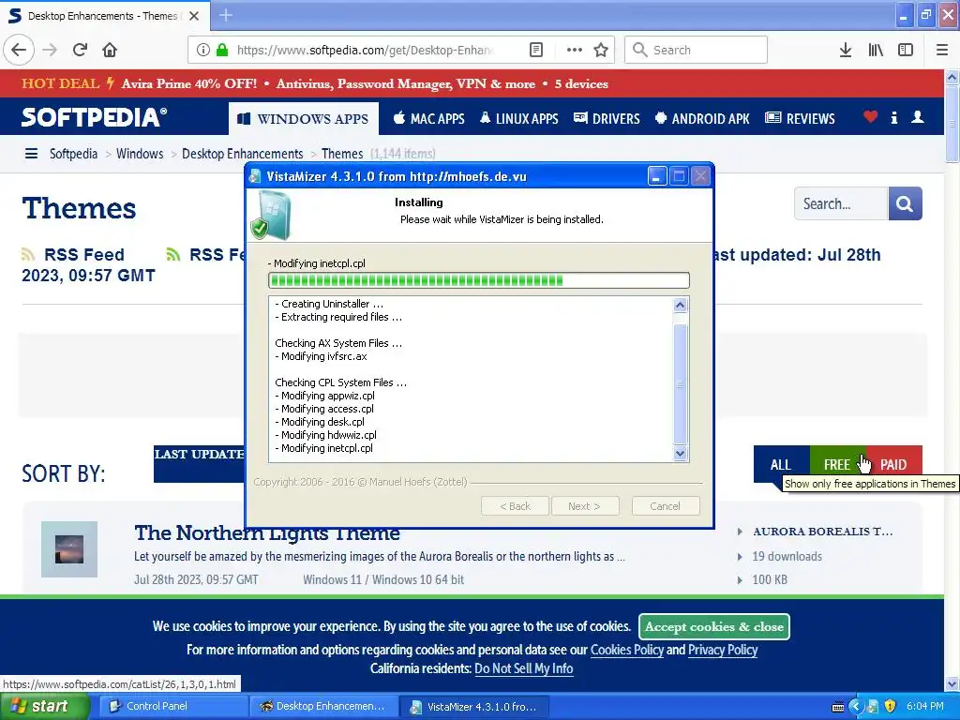This screenshot has width=960, height=720.
Task: Open the Windows Apps tab
Action: 304,118
